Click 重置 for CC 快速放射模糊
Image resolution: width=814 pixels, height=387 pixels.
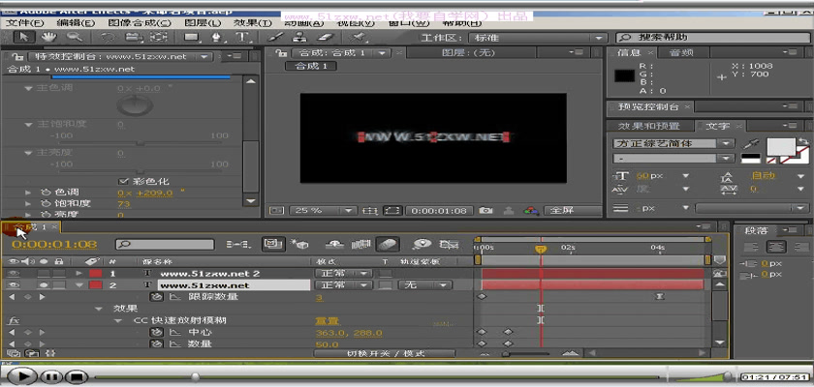pos(327,320)
